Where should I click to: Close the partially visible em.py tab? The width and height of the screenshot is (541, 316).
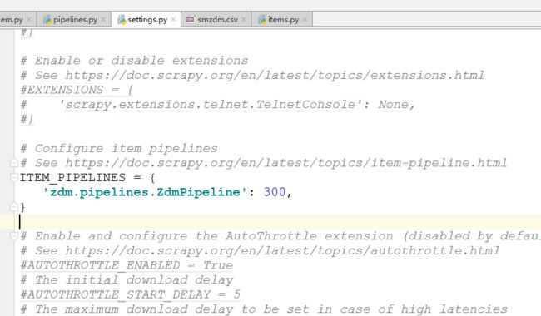[x=29, y=20]
